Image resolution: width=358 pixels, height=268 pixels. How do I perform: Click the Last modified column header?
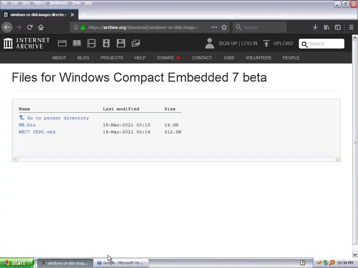(x=121, y=109)
